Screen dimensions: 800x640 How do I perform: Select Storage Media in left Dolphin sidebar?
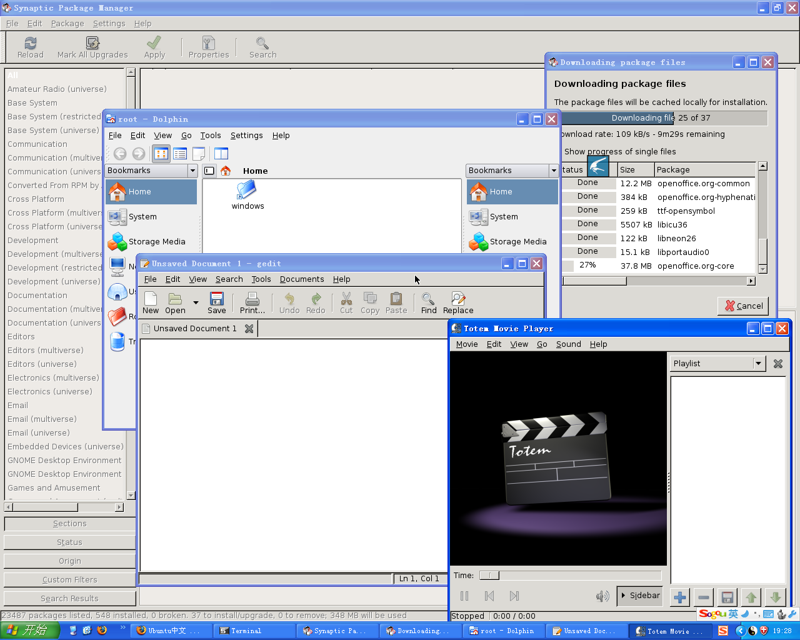click(151, 242)
